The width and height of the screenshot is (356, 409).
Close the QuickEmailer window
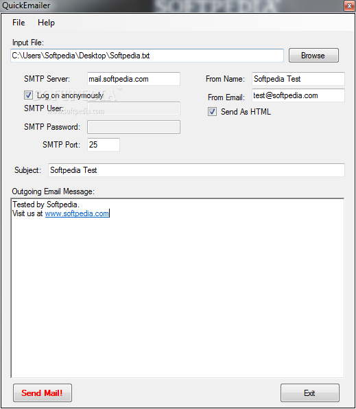pyautogui.click(x=349, y=5)
